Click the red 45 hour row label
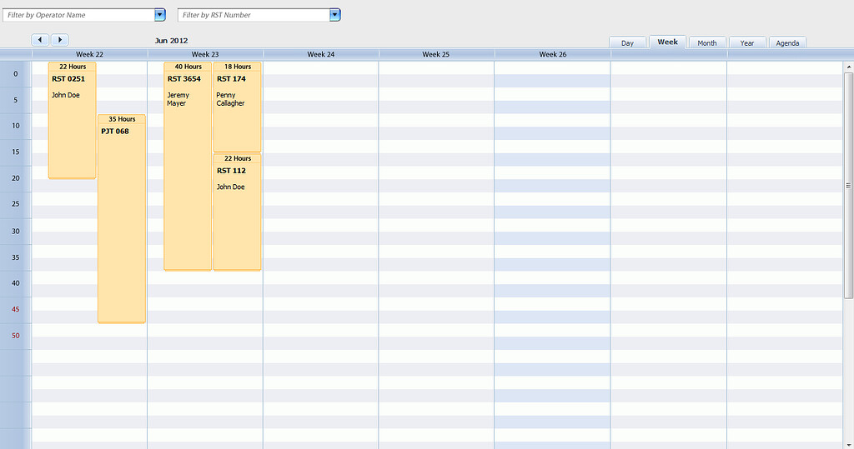The height and width of the screenshot is (449, 854). [15, 309]
